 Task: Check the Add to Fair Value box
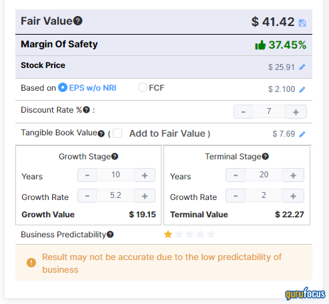117,133
